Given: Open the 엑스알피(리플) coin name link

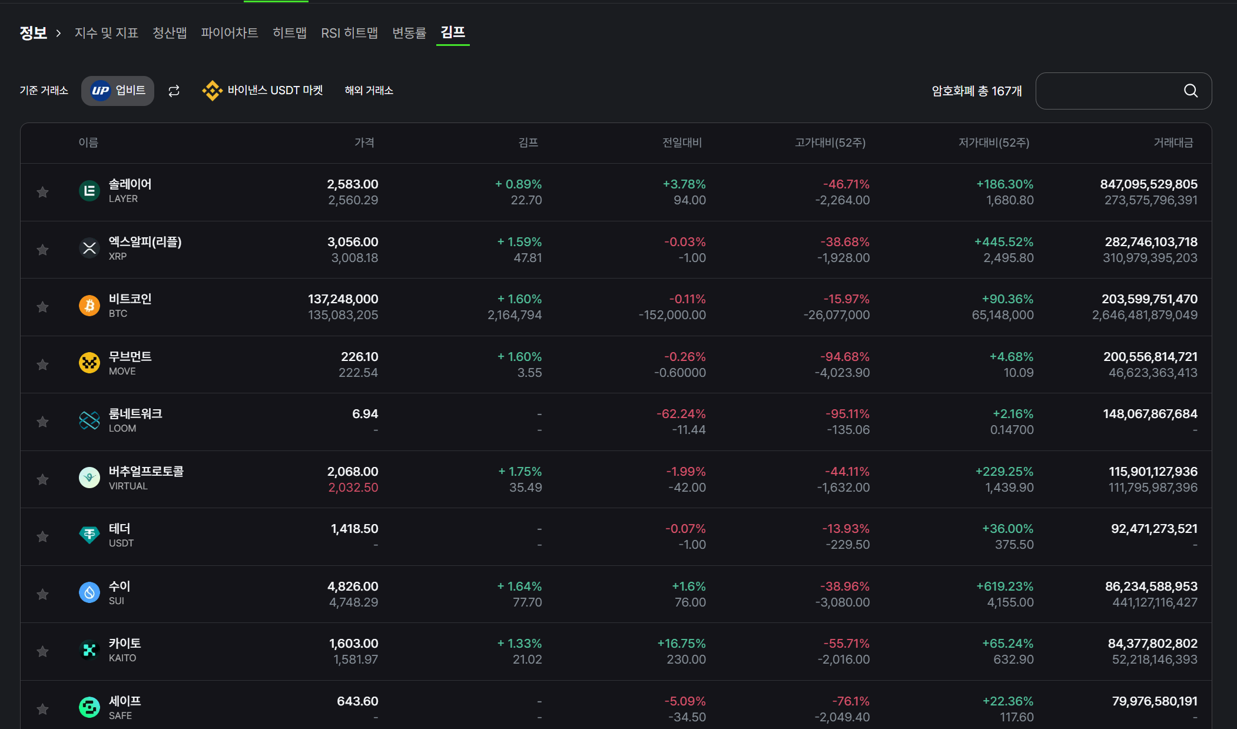Looking at the screenshot, I should point(145,241).
